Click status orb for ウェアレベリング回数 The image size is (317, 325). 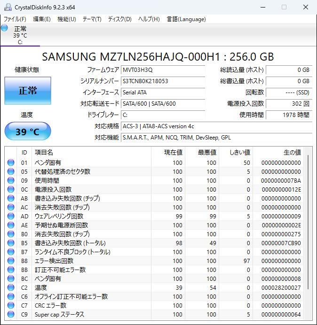click(11, 216)
